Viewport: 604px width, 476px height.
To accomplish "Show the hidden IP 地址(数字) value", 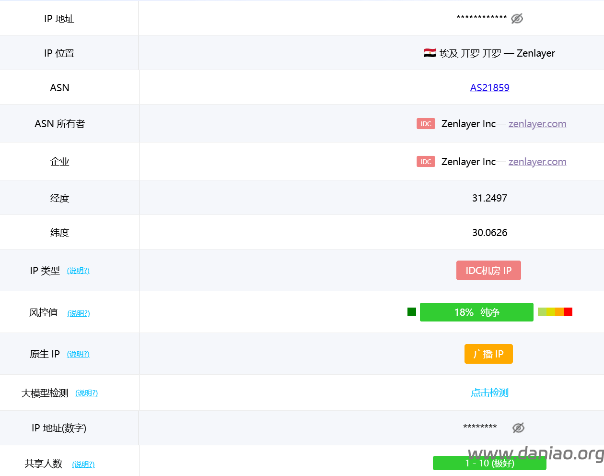I will pos(518,428).
